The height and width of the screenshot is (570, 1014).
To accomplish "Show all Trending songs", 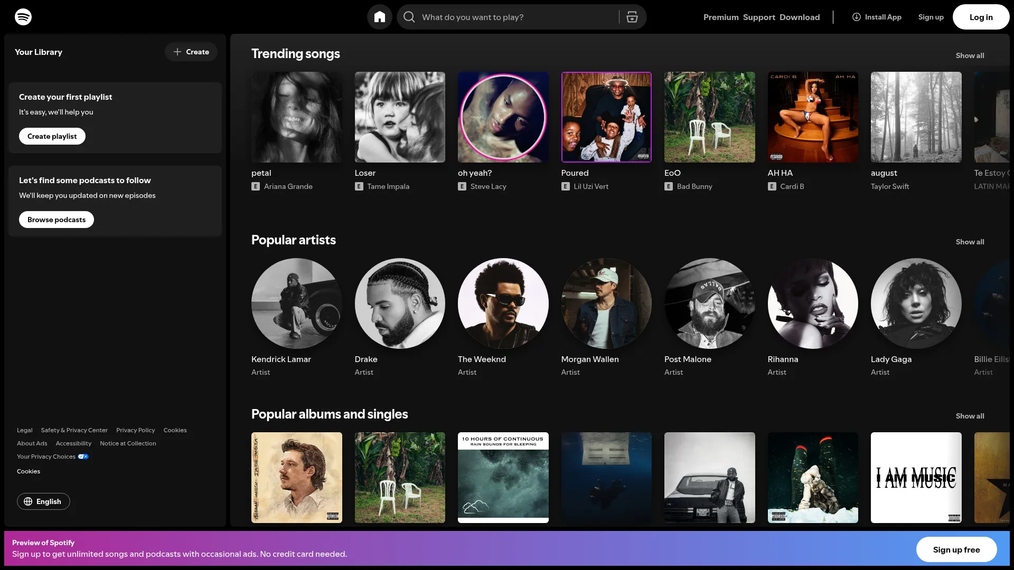I will click(x=970, y=55).
